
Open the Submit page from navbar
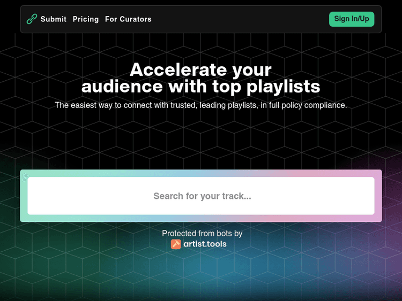point(54,19)
